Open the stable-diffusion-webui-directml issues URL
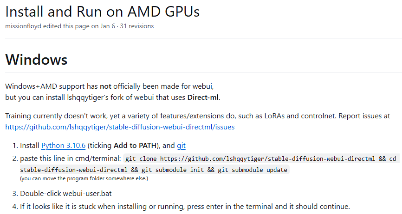This screenshot has width=402, height=214. [x=120, y=127]
